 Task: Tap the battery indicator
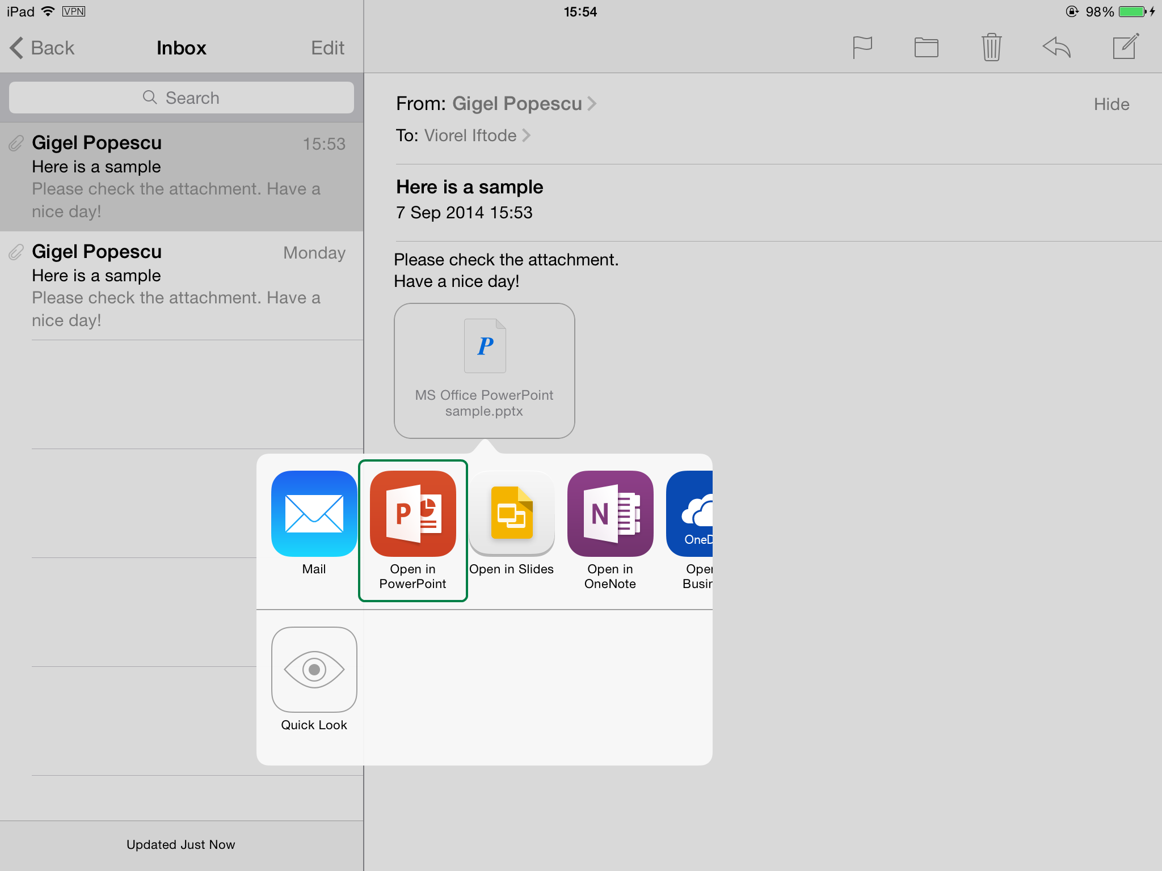coord(1133,11)
